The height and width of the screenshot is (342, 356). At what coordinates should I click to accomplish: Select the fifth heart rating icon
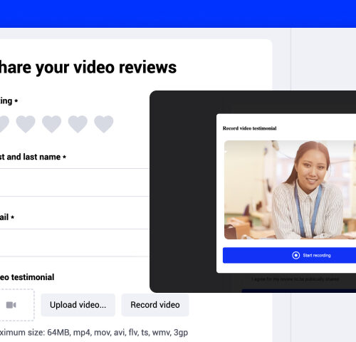pos(104,124)
